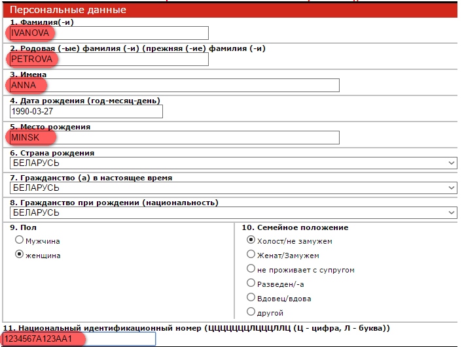Click the surname field containing IVANOVA

click(x=109, y=33)
